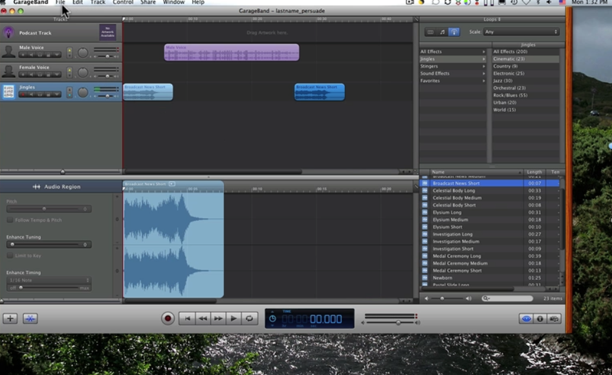This screenshot has width=612, height=375.
Task: Toggle the cycle region loop button
Action: tap(250, 319)
